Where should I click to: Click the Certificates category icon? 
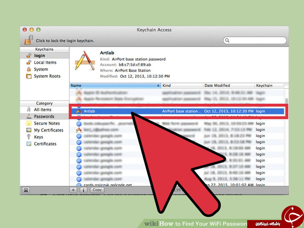point(29,144)
